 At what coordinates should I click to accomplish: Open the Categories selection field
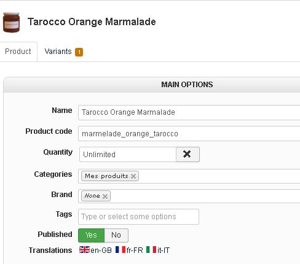pyautogui.click(x=189, y=176)
